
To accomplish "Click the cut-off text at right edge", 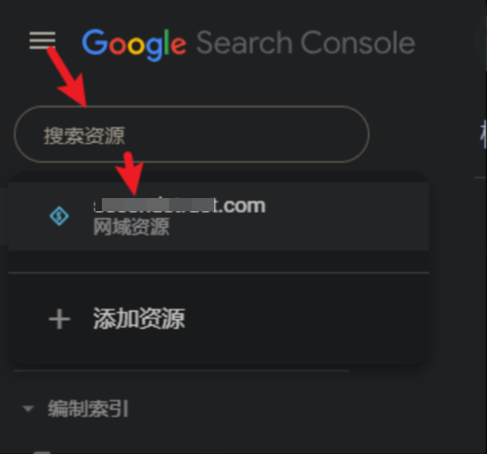I will [x=483, y=135].
